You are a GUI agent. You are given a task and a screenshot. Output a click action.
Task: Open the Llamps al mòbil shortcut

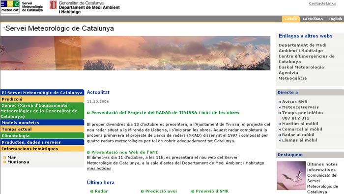coord(299,140)
